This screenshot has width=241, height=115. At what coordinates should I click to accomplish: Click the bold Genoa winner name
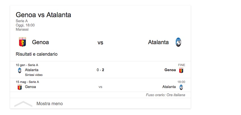click(170, 70)
